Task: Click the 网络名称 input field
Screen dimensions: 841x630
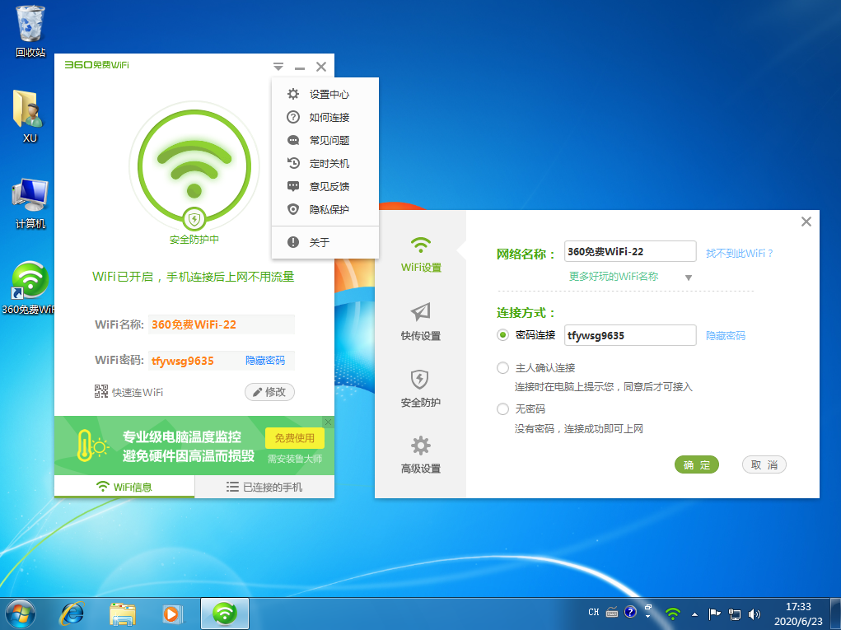Action: 630,252
